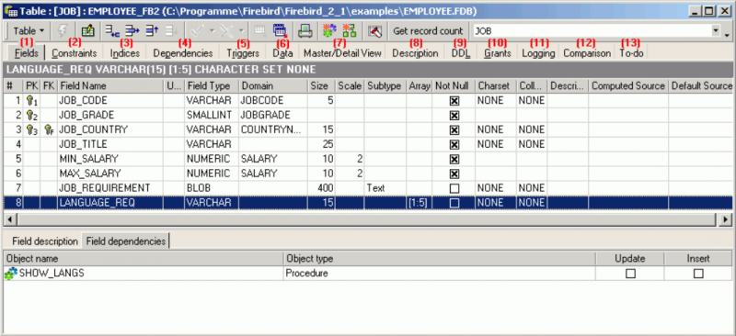Click the commit checkmark icon
The width and height of the screenshot is (736, 336).
[x=197, y=31]
